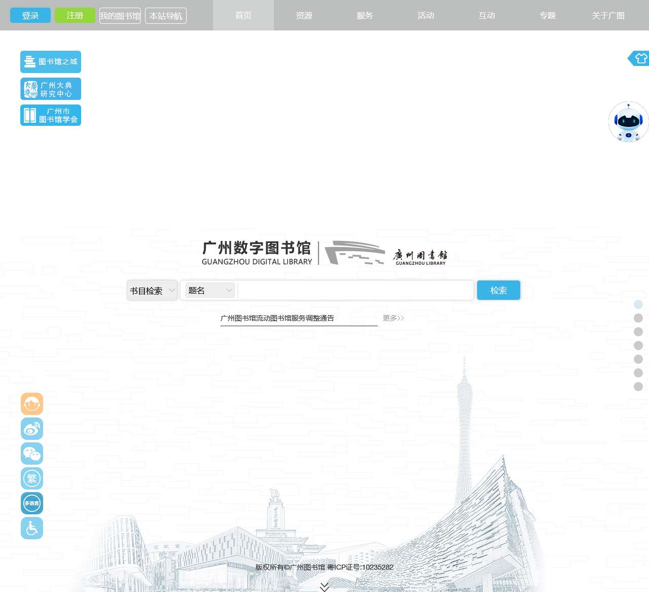Go to second page section dot

pyautogui.click(x=638, y=318)
